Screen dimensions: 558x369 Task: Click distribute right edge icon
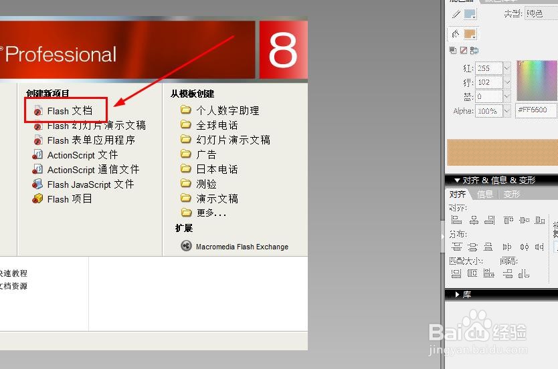tap(540, 247)
